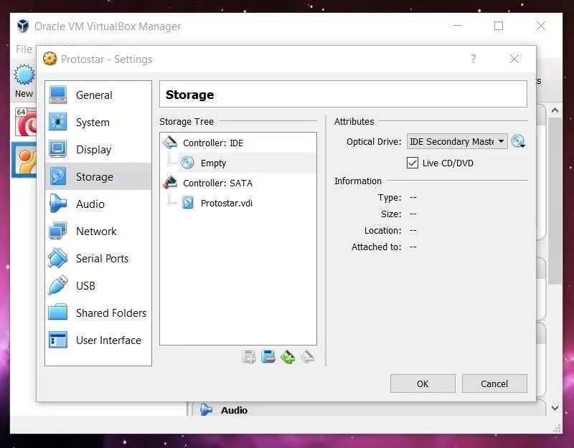Click the scroll down arrow in VirtualBox Manager

(555, 408)
